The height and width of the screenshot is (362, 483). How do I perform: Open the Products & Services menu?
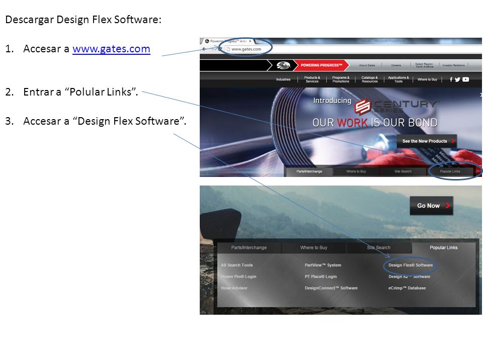[312, 79]
